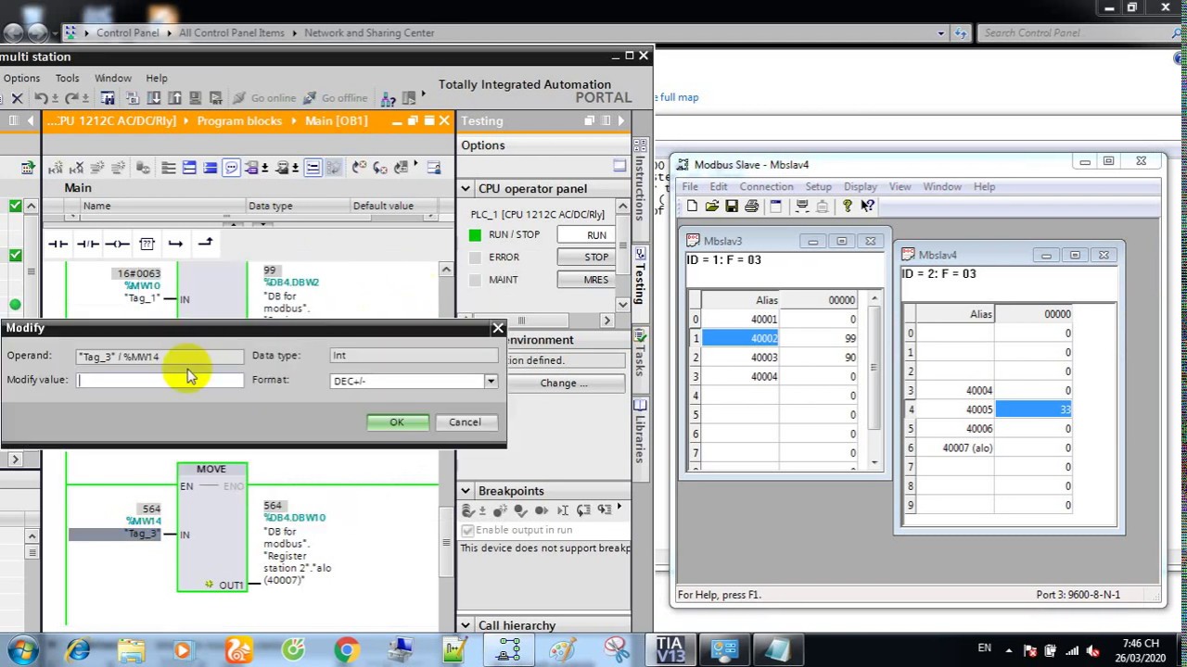This screenshot has height=667, width=1187.
Task: Open the Control Panel address bar dropdown
Action: click(940, 33)
